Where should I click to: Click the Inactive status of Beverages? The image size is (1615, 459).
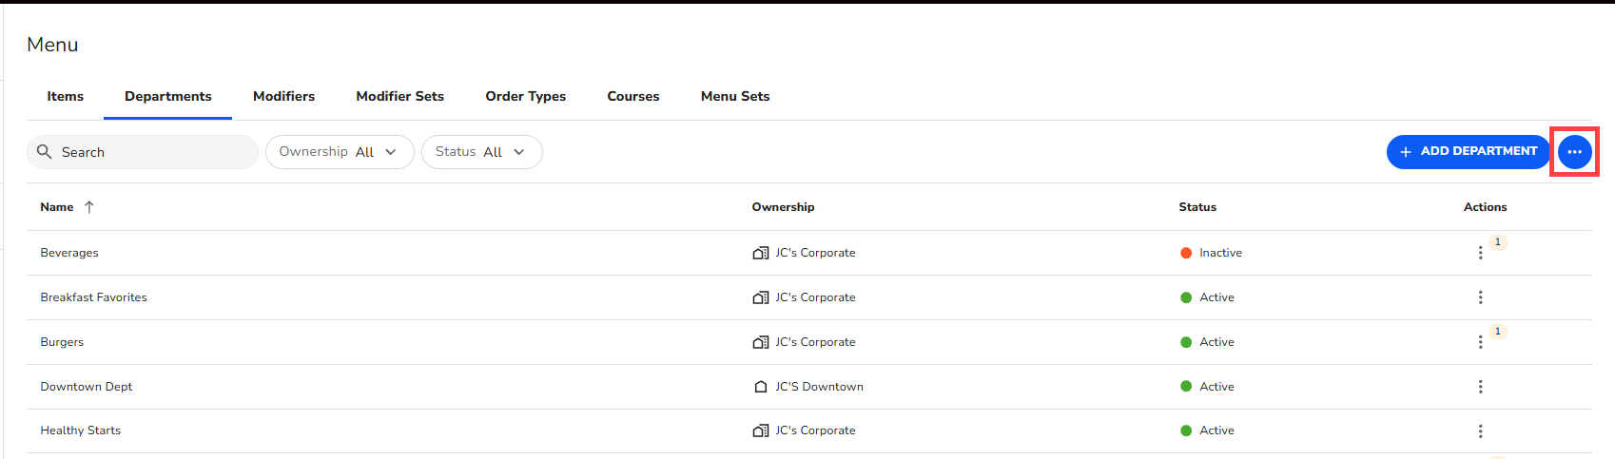(1219, 253)
